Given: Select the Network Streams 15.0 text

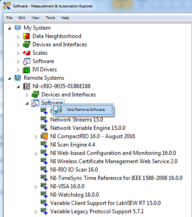Looking at the screenshot, I should (x=77, y=120).
